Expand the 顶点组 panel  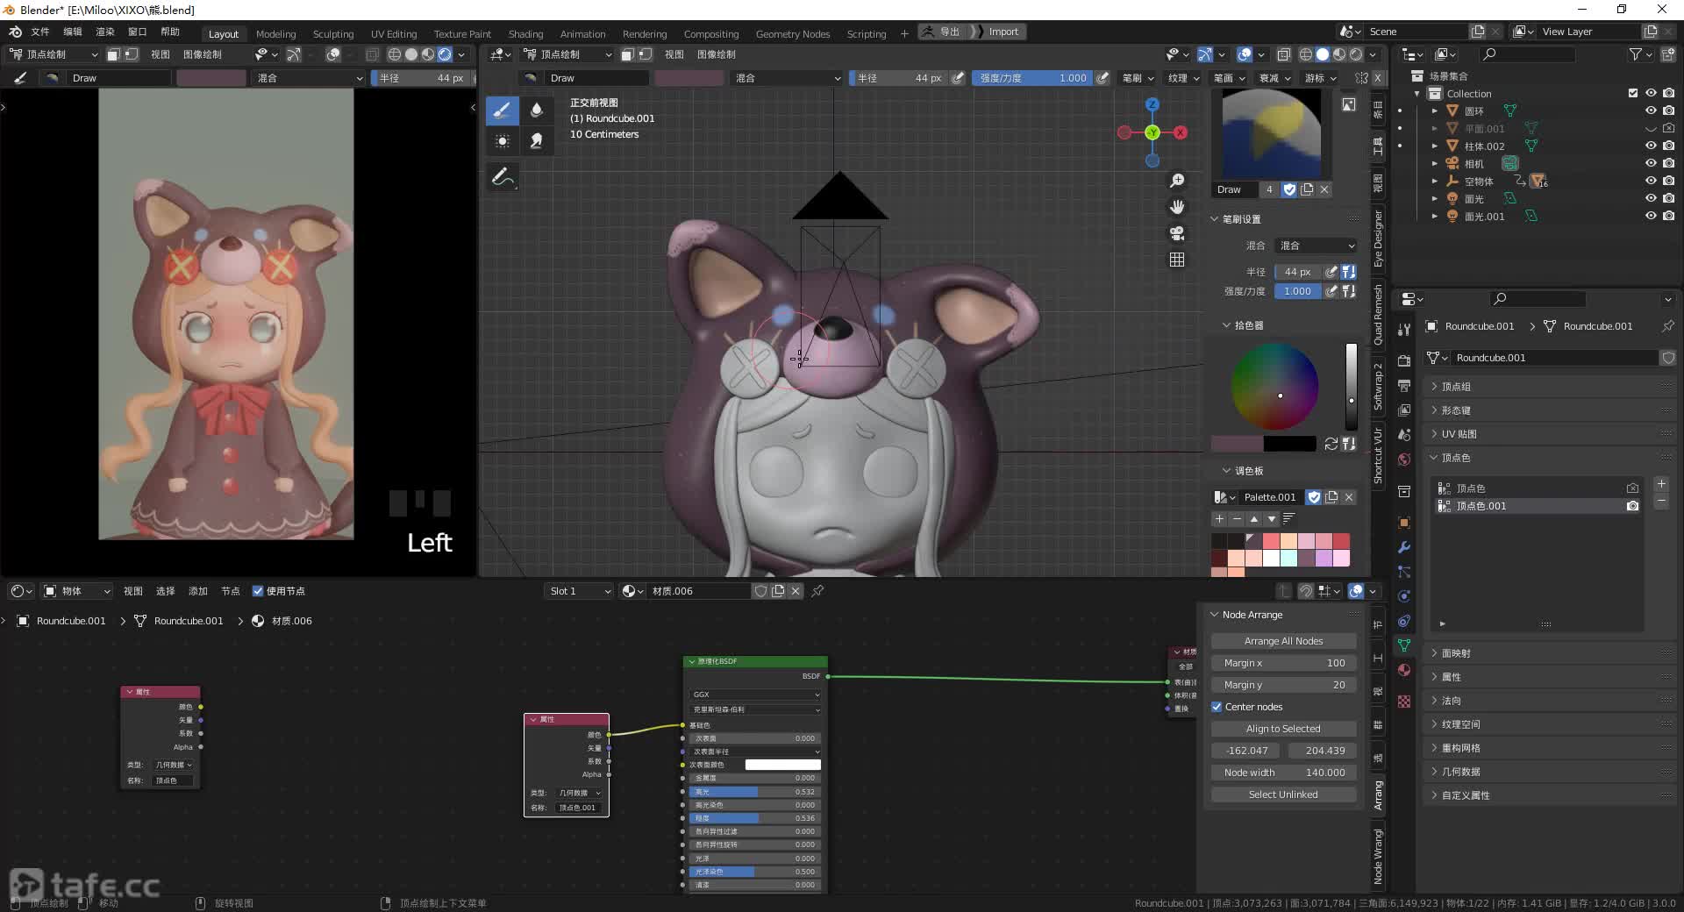coord(1456,387)
